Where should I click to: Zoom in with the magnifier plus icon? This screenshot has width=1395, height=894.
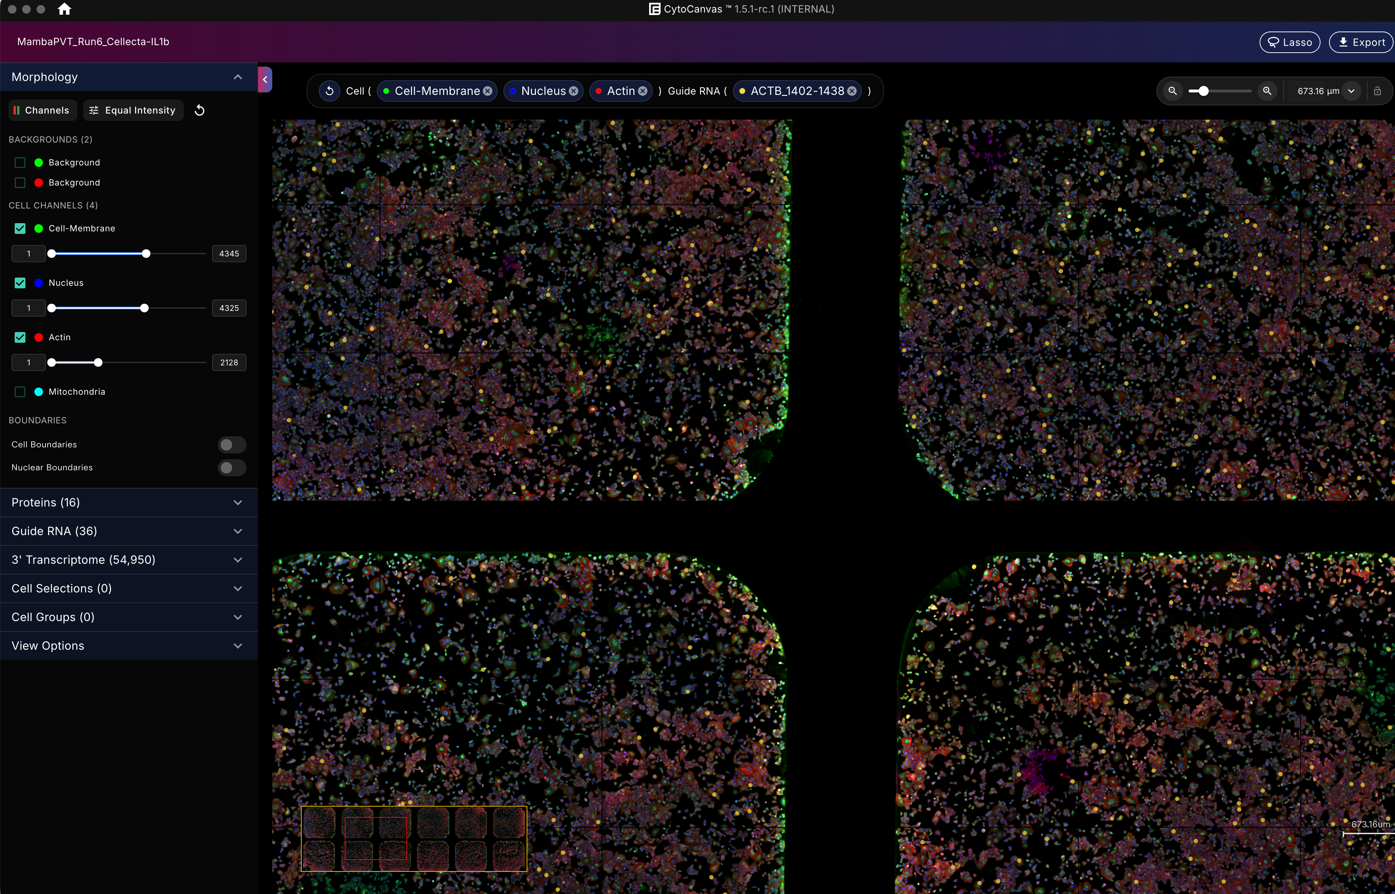tap(1267, 91)
